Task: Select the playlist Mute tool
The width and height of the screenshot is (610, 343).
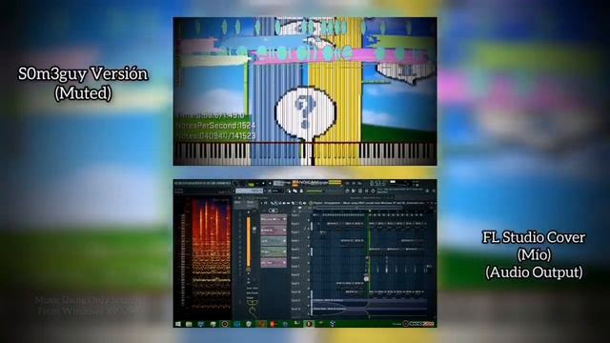Action: (284, 203)
